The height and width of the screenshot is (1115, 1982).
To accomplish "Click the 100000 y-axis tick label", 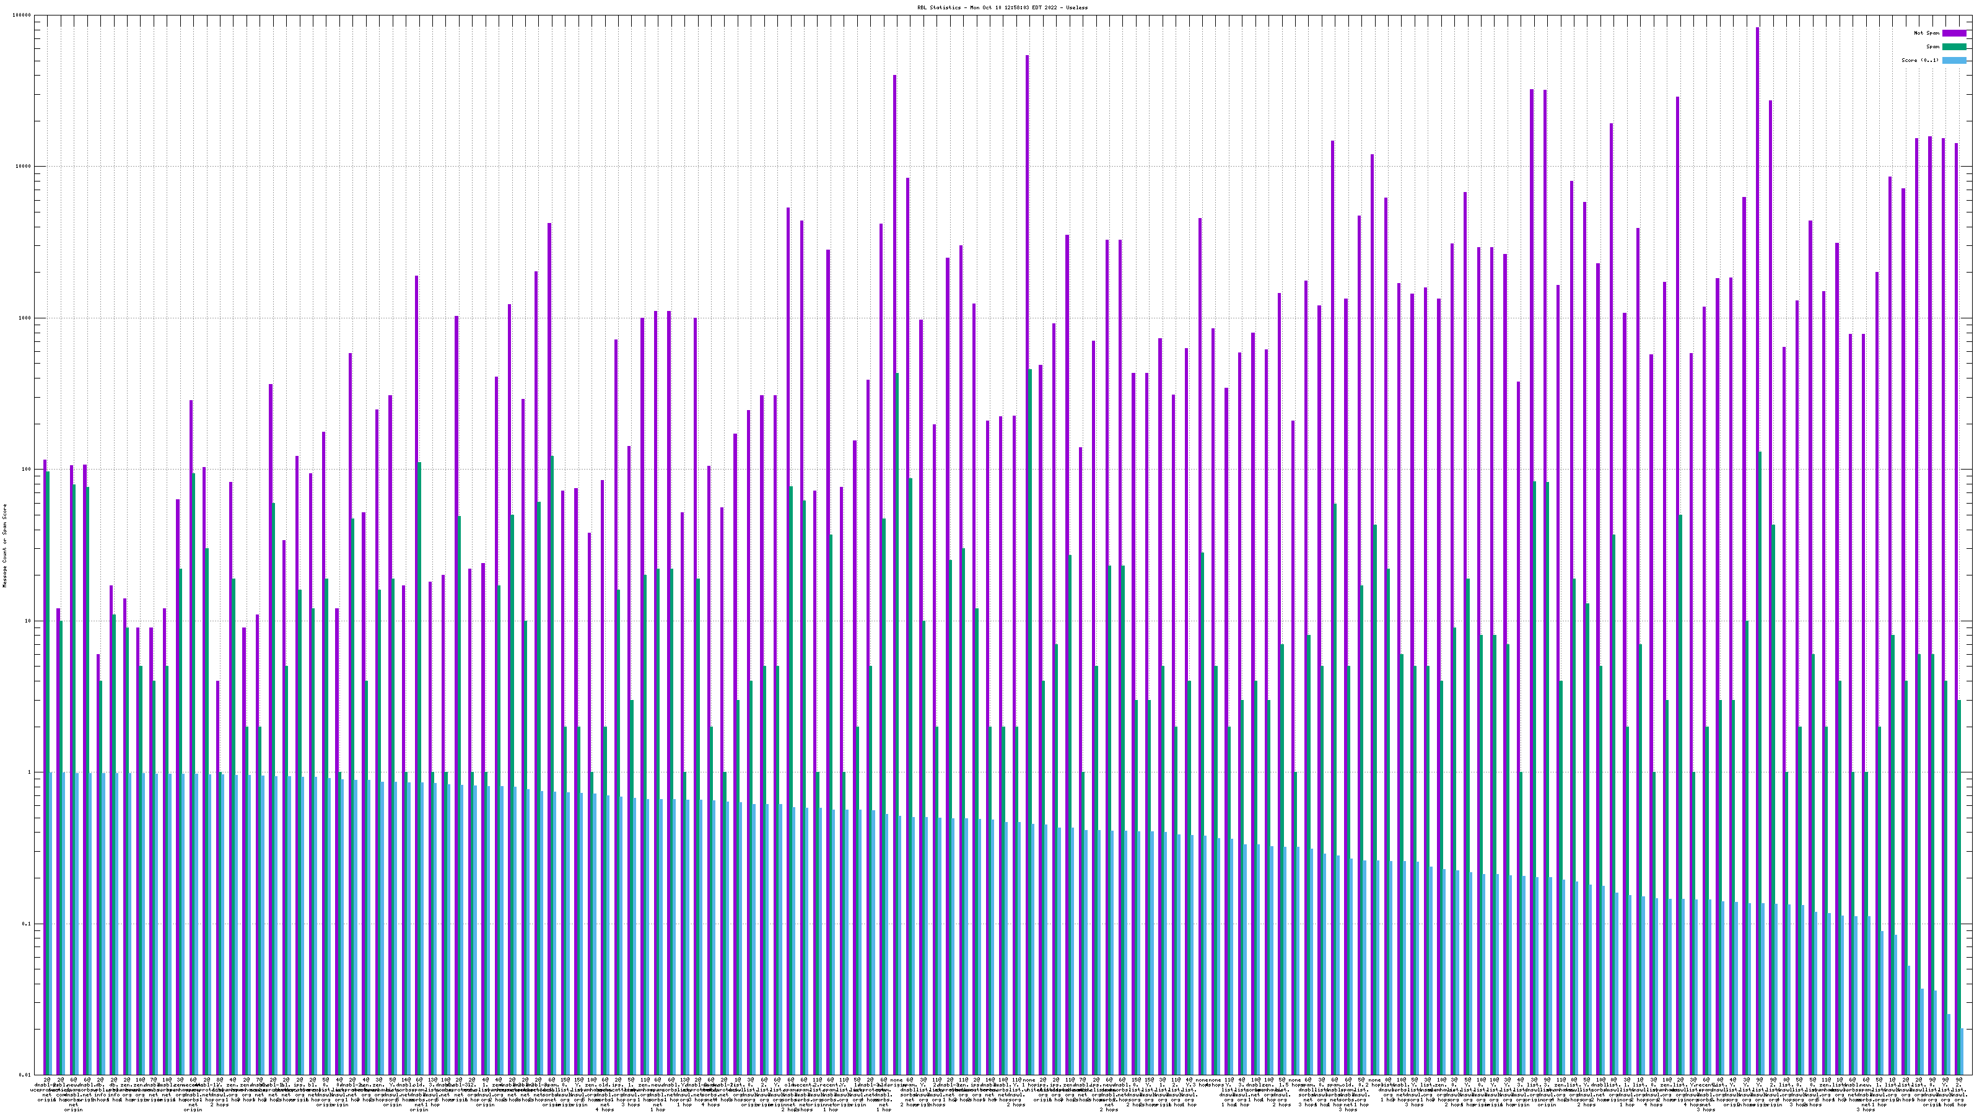I will [x=22, y=15].
